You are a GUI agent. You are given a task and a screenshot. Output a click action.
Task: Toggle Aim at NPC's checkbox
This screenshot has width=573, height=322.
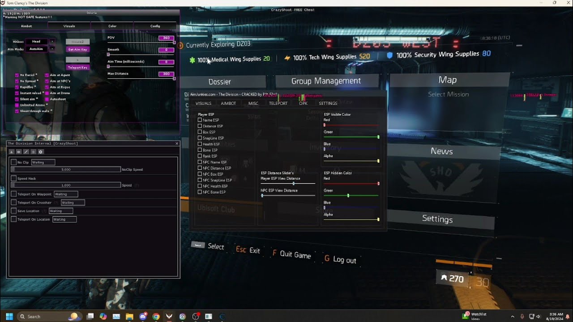tap(47, 81)
